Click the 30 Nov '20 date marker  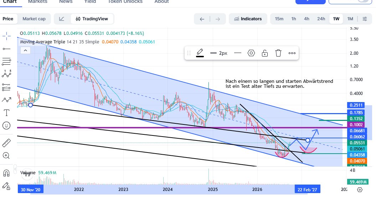coord(30,190)
